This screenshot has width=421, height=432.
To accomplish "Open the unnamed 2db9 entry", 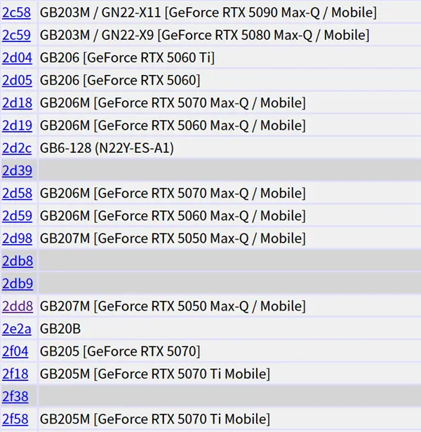I will click(18, 284).
